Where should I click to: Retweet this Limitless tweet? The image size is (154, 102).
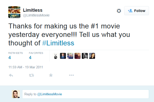click(31, 75)
